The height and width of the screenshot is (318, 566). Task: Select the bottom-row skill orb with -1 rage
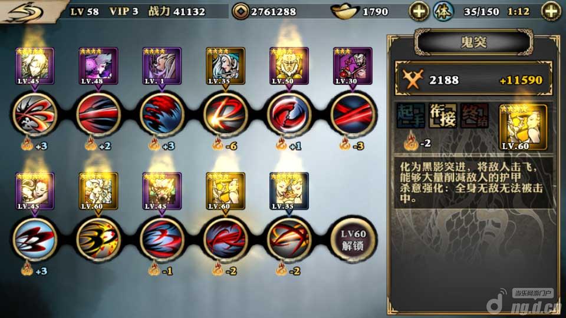pyautogui.click(x=162, y=239)
